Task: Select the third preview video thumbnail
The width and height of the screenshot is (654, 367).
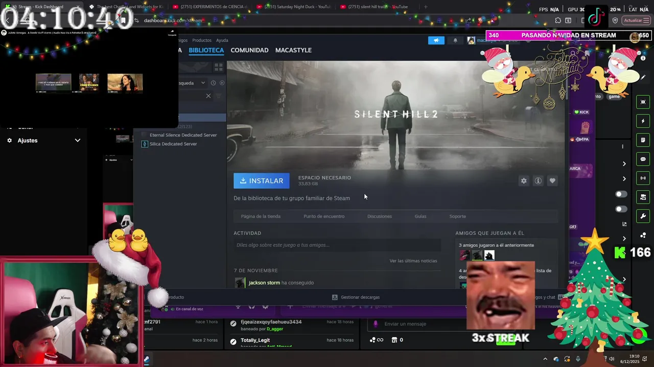Action: (125, 83)
